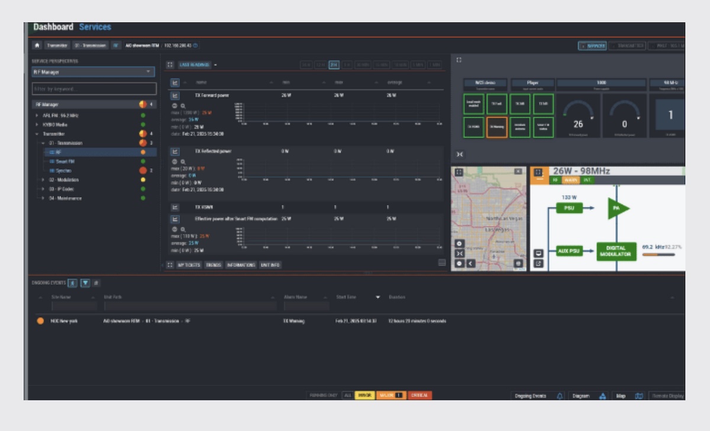Click the filter funnel icon in Ongoing Events
The height and width of the screenshot is (431, 710).
point(85,283)
